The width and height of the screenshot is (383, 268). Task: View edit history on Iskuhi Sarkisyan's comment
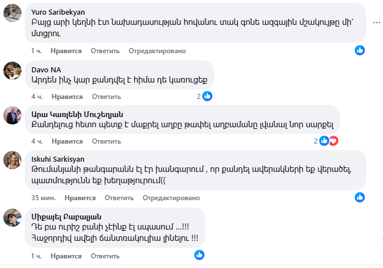(x=171, y=198)
